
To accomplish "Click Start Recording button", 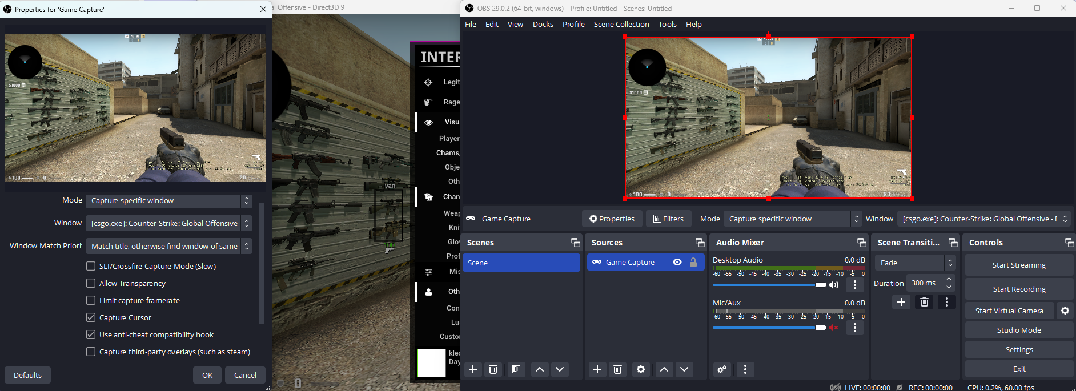I will click(x=1019, y=289).
